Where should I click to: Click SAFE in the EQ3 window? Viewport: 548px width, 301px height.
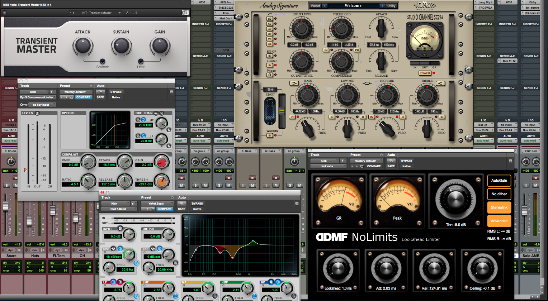(x=182, y=209)
